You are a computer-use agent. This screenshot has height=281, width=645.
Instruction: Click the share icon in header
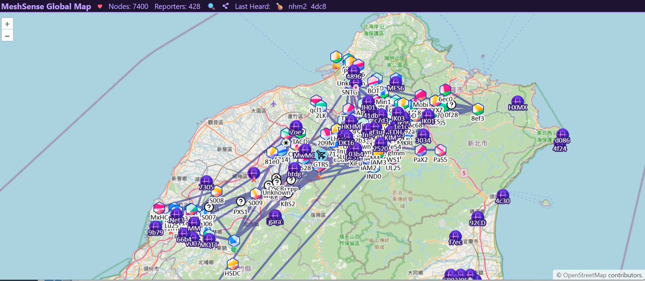[225, 6]
